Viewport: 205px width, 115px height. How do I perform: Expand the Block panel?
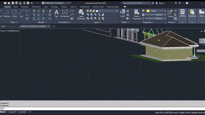(125, 22)
